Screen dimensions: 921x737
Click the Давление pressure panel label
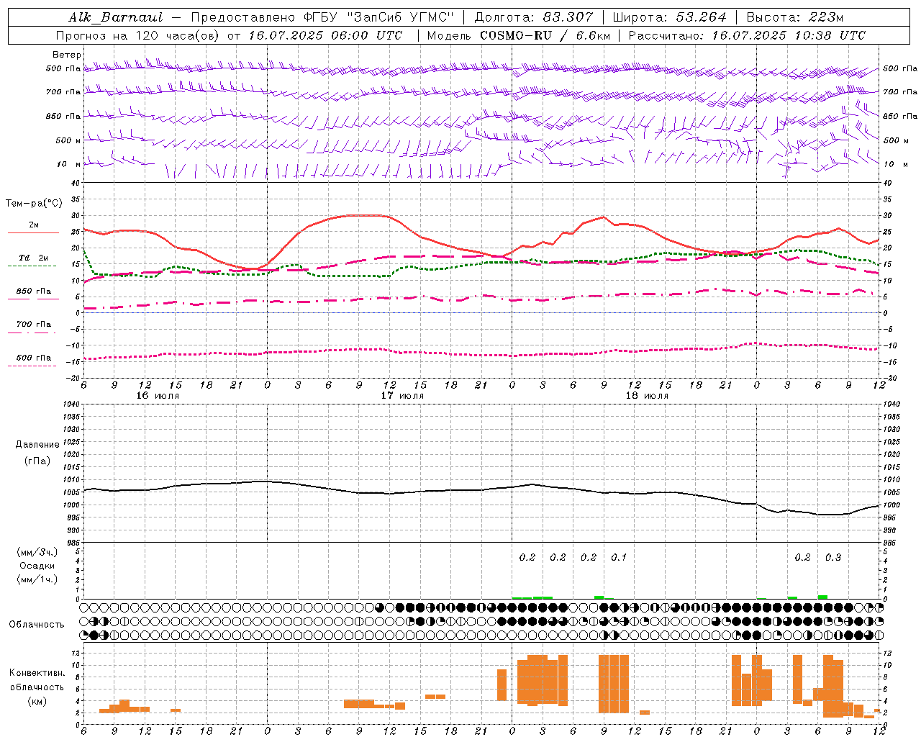[37, 445]
